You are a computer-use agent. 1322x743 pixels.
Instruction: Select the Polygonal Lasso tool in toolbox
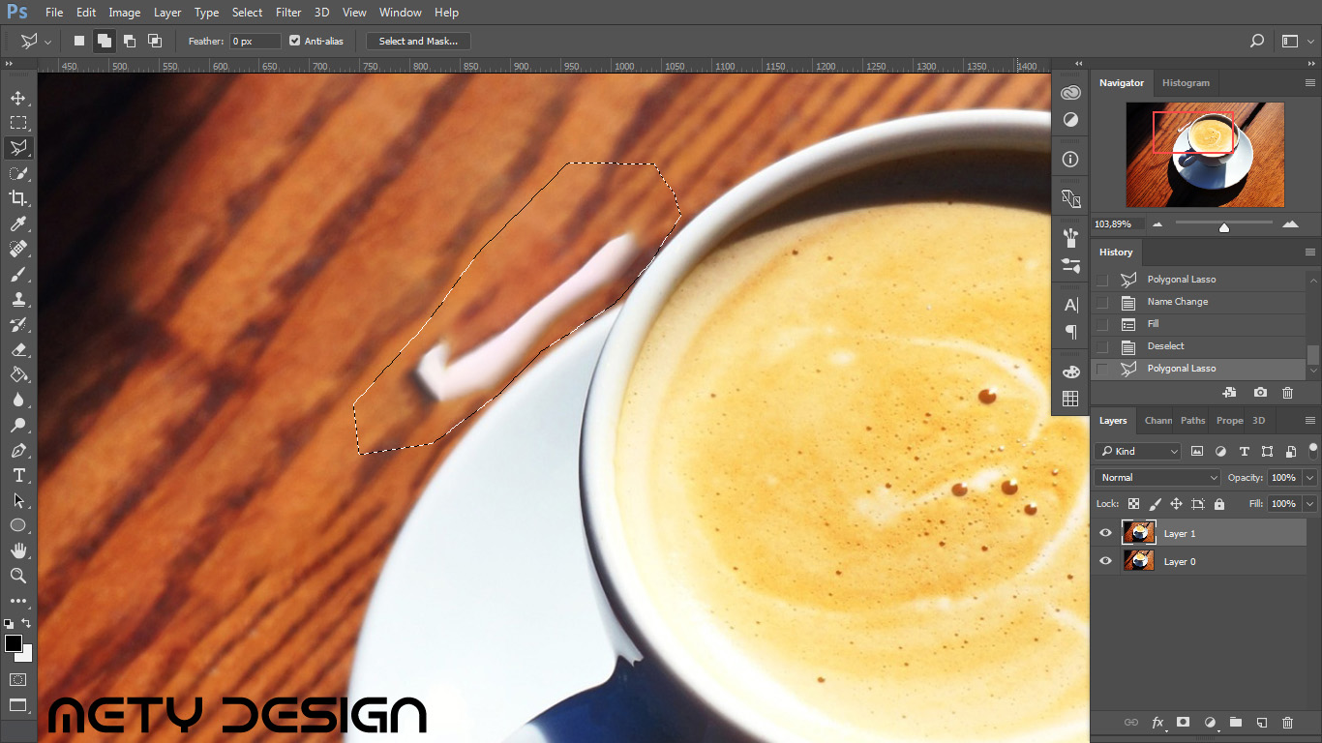tap(18, 148)
